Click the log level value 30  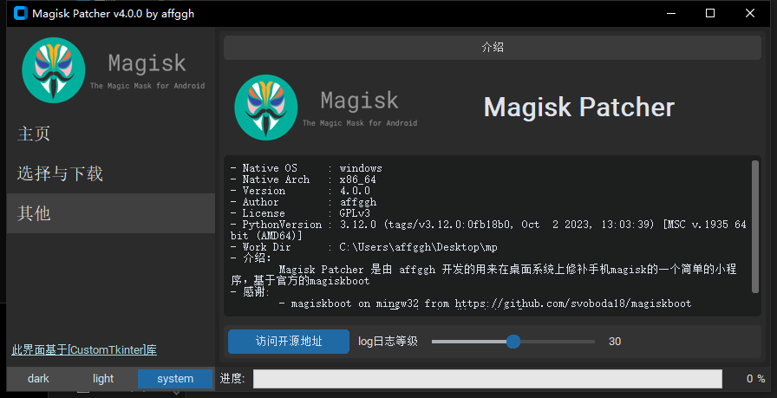[615, 342]
